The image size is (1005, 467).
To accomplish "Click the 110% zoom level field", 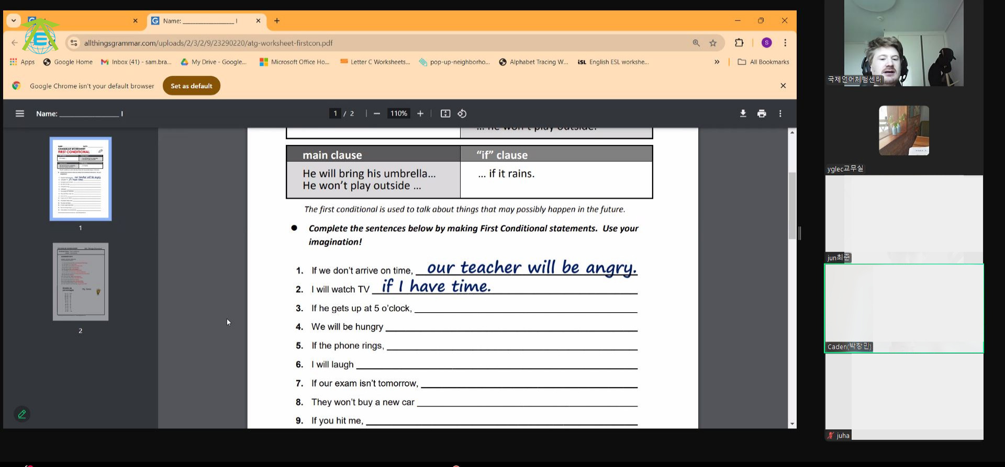I will pos(398,113).
